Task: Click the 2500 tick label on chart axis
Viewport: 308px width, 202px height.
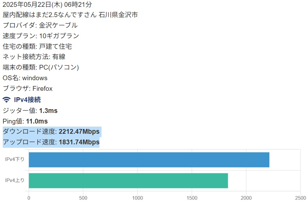Action: click(x=300, y=198)
